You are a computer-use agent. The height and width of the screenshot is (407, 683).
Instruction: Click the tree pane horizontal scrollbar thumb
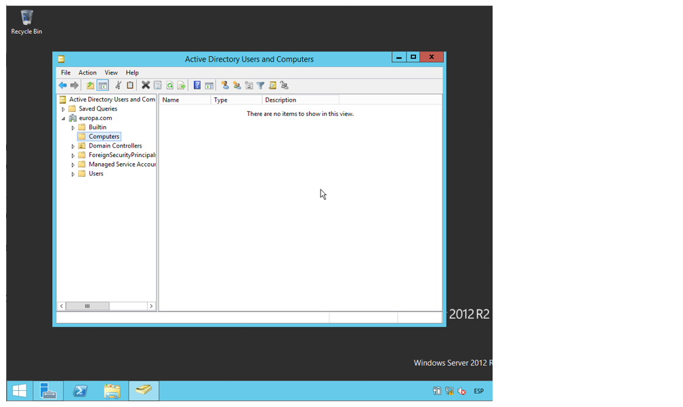click(x=87, y=306)
